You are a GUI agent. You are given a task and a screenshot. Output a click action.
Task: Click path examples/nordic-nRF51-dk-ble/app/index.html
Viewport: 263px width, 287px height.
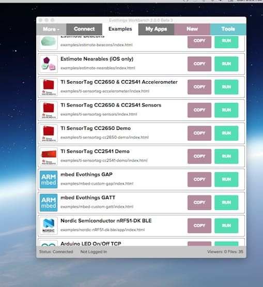[x=103, y=230]
